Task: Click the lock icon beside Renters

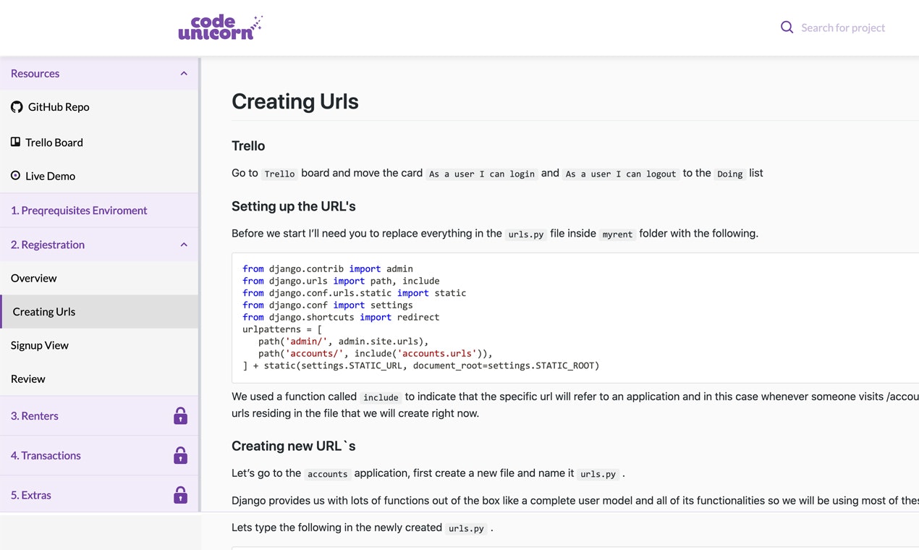Action: (x=180, y=415)
